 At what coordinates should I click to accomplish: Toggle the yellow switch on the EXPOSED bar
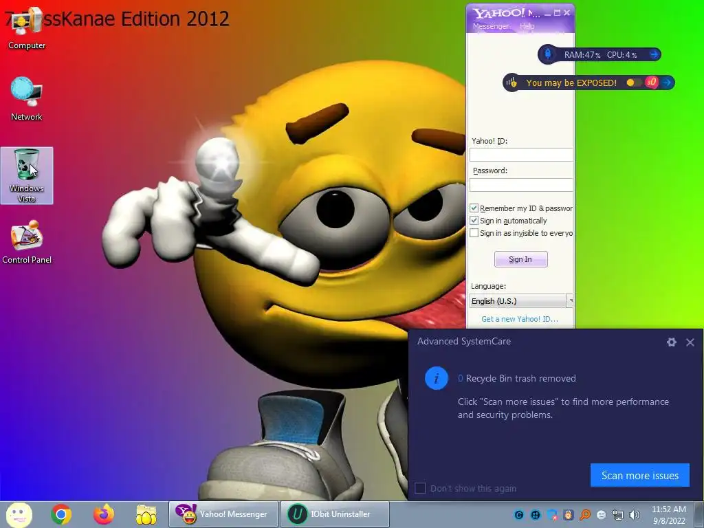click(633, 82)
